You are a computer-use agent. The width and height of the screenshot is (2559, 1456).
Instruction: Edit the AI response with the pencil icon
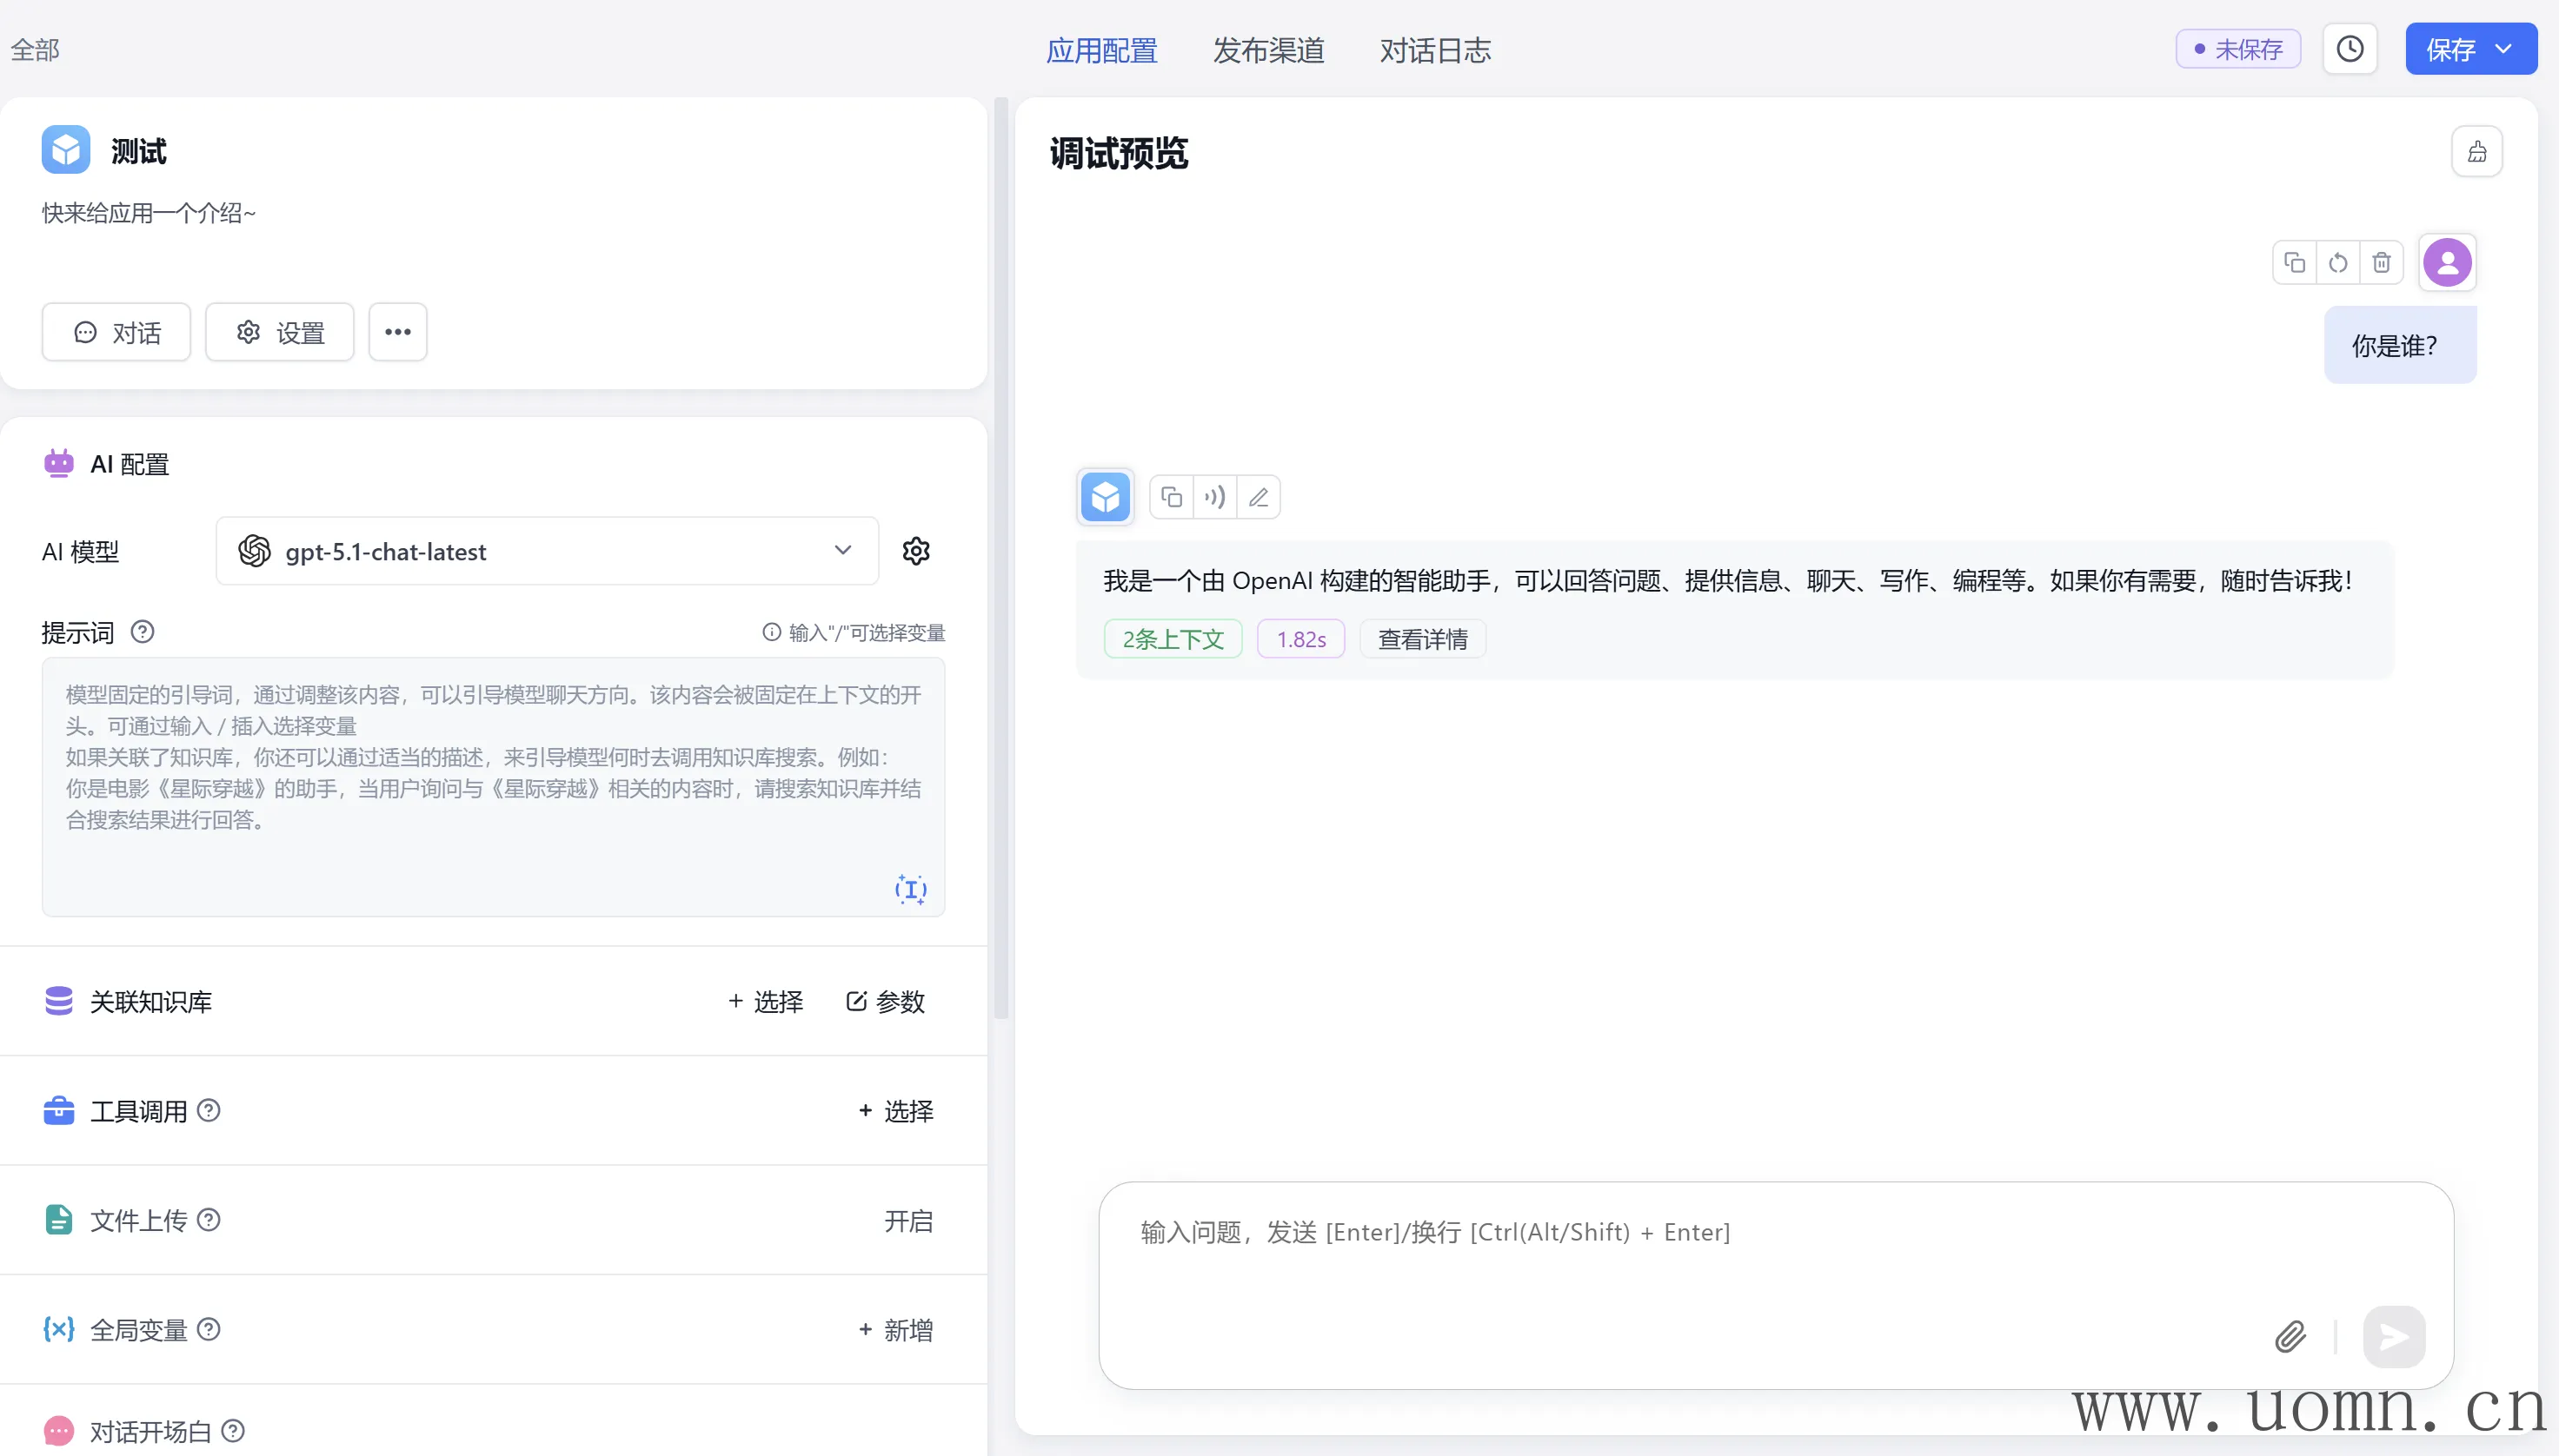(1259, 497)
